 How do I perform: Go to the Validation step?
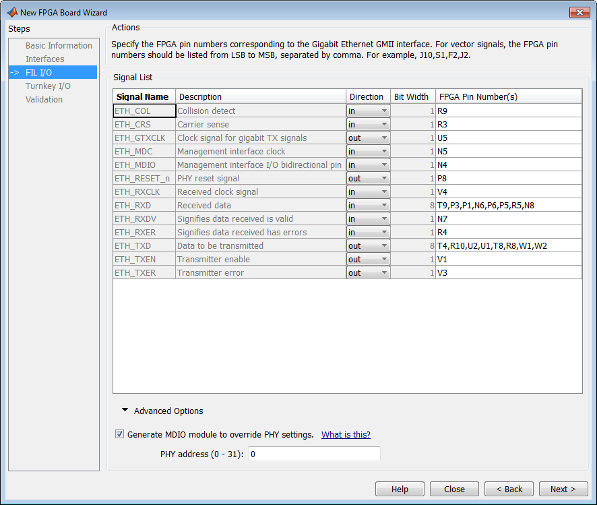[44, 99]
